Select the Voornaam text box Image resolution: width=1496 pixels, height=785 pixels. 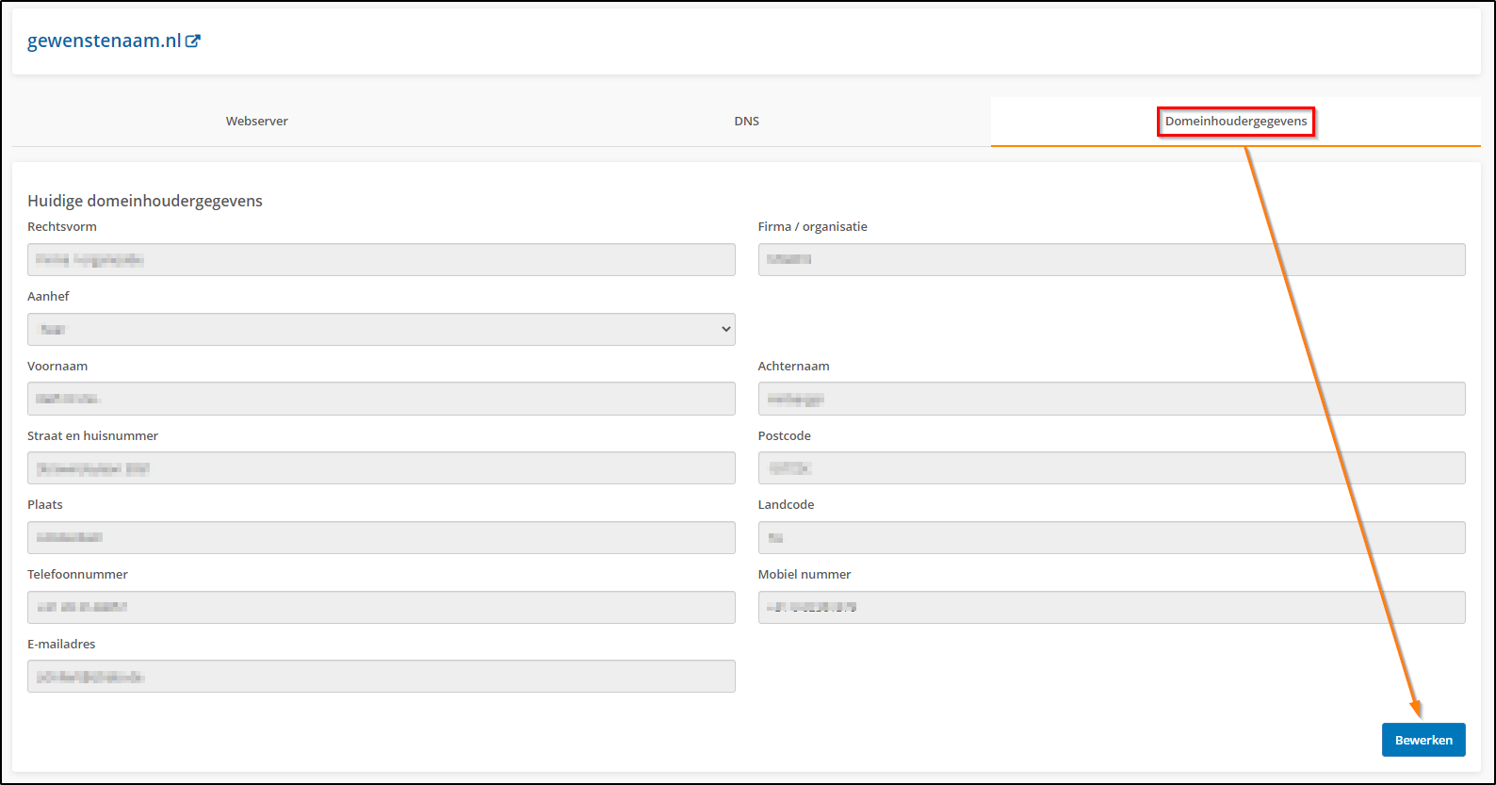click(381, 399)
